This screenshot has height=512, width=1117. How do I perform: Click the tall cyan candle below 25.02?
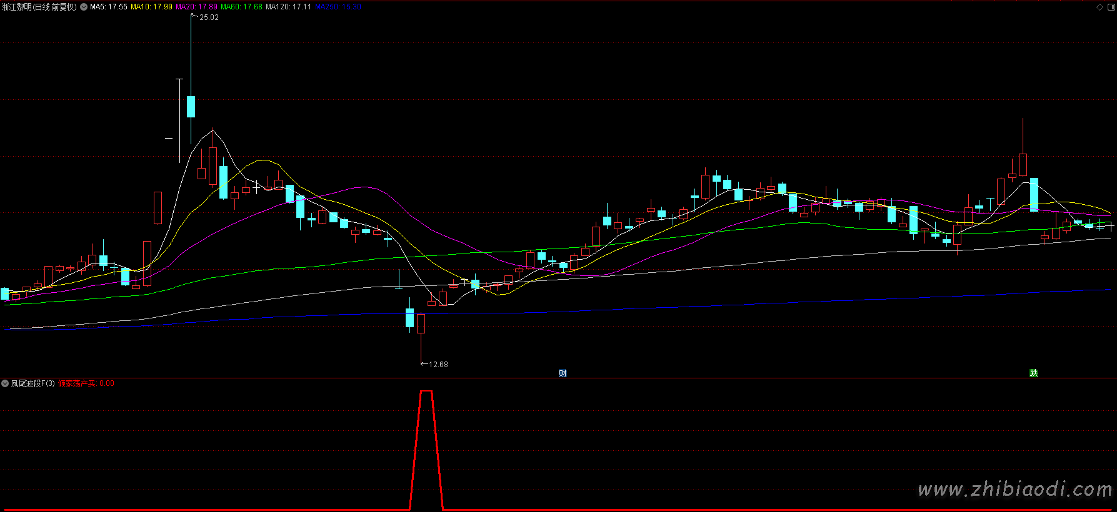[x=191, y=107]
